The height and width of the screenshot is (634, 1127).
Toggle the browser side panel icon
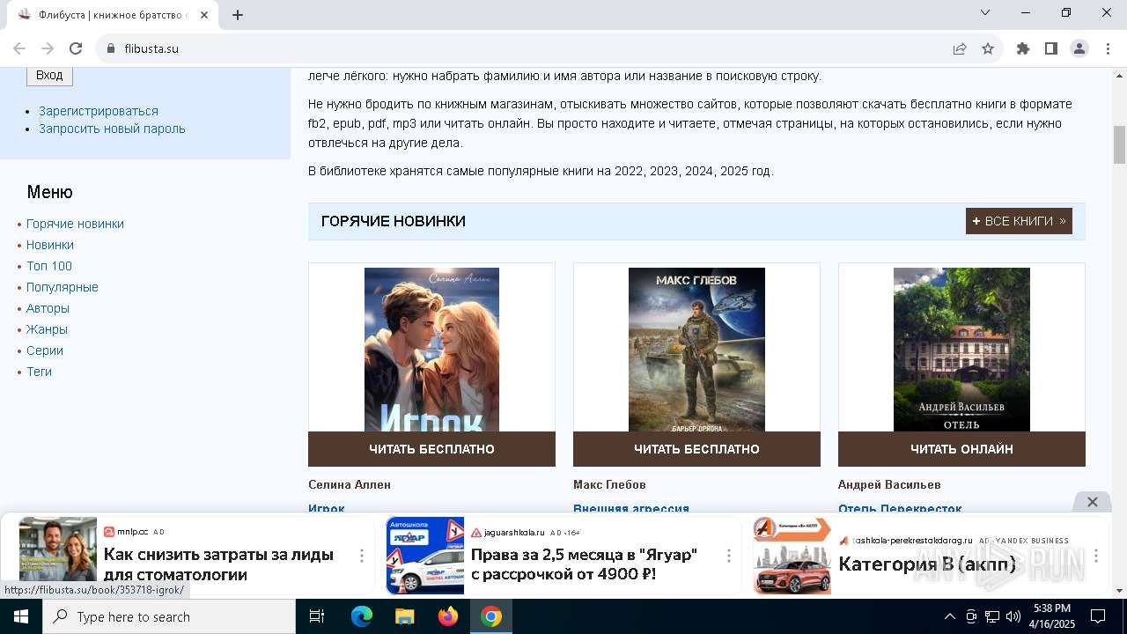pos(1051,48)
